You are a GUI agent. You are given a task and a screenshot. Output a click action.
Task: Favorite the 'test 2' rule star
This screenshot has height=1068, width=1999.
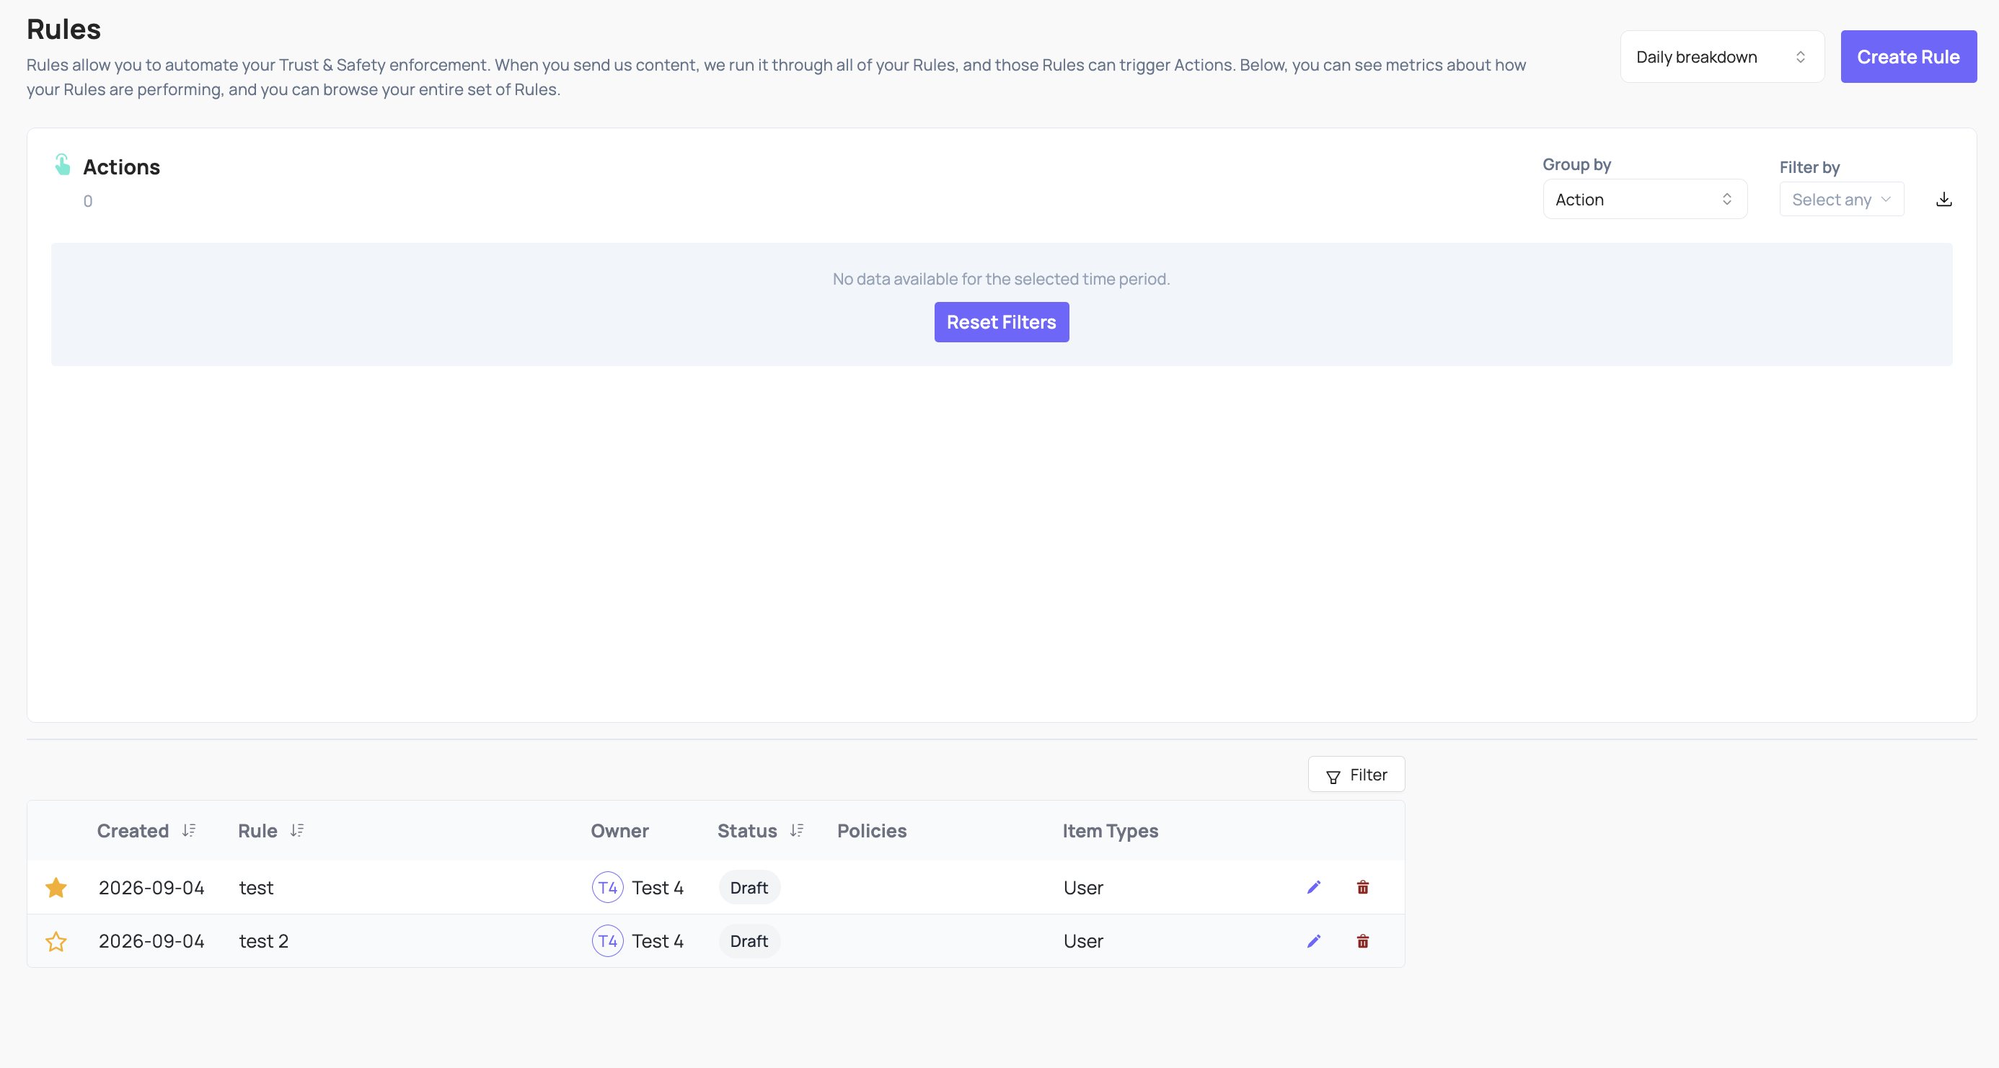pyautogui.click(x=56, y=942)
